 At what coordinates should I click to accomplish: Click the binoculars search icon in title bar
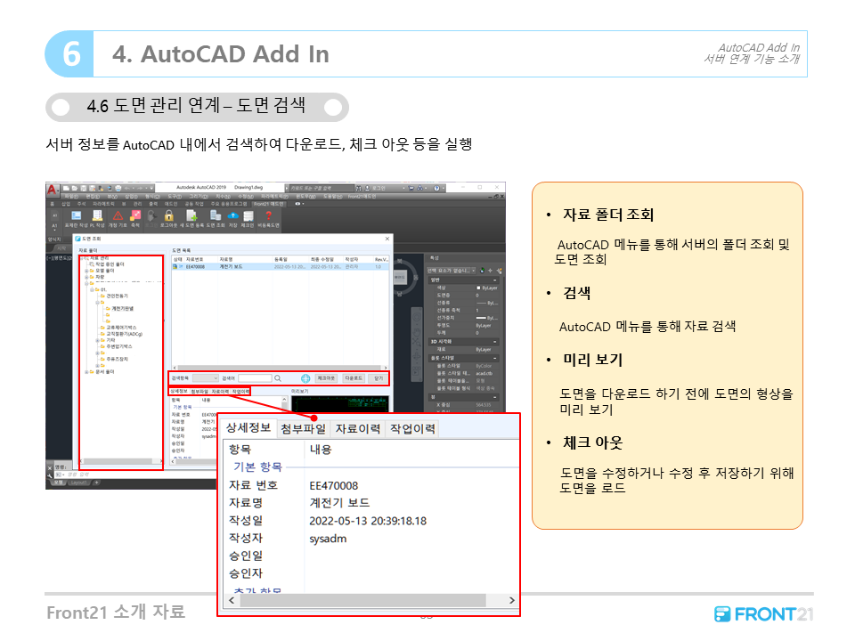pyautogui.click(x=358, y=188)
